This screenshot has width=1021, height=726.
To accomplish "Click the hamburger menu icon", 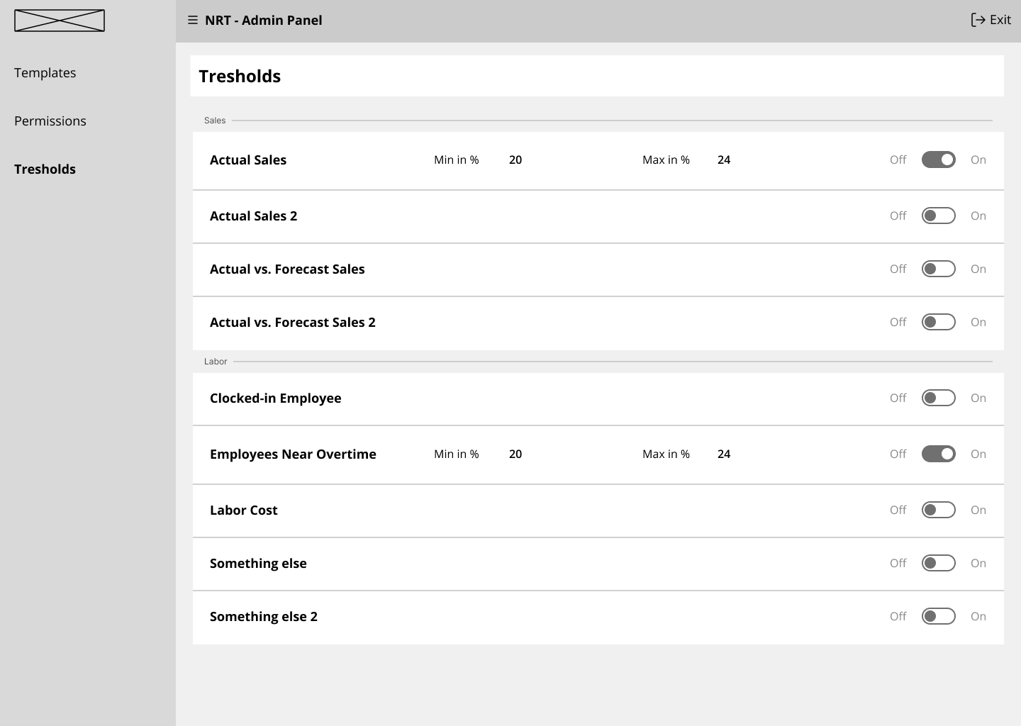I will tap(192, 21).
